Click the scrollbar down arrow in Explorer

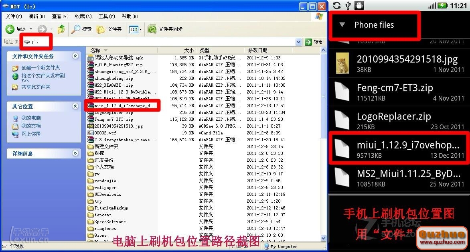click(323, 238)
